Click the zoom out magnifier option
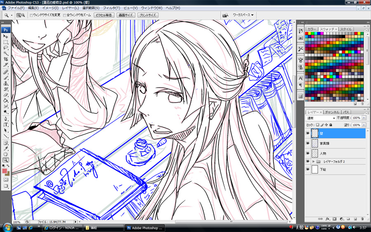This screenshot has height=232, width=371. click(x=23, y=15)
